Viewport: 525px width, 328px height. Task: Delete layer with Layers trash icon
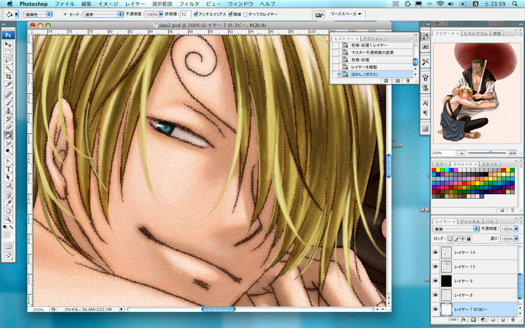pos(513,320)
